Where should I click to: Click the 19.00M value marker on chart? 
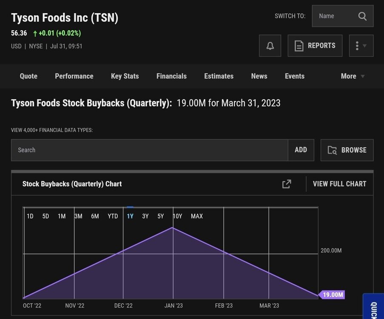332,295
